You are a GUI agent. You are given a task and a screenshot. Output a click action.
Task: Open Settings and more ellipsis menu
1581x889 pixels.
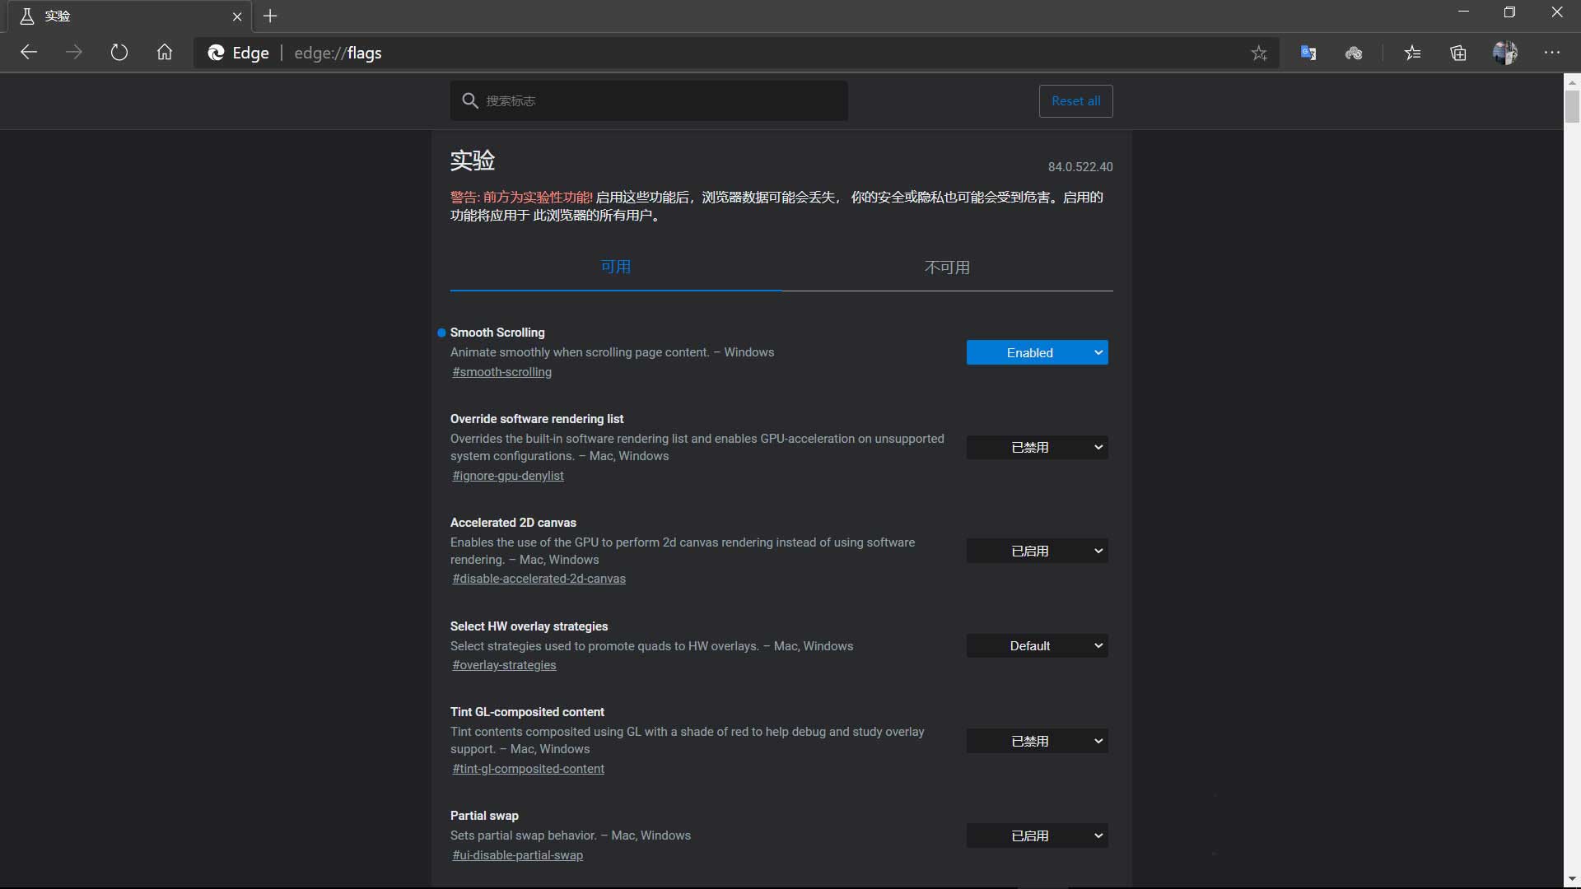(1552, 53)
